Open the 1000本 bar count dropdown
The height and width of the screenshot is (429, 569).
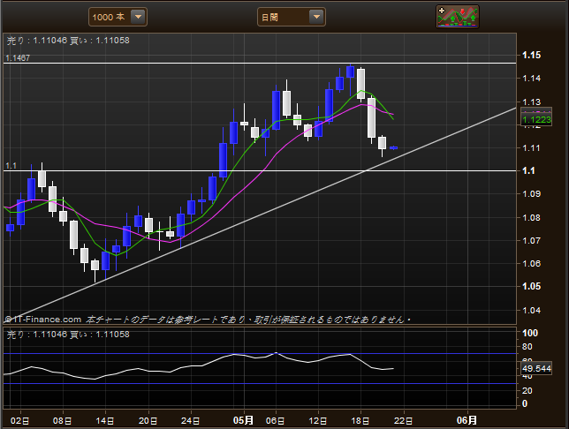tap(118, 17)
